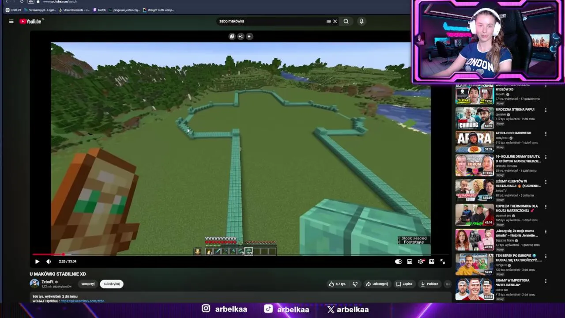Open the ZeboPL channel name link
Screen dimensions: 565x318
coord(48,282)
